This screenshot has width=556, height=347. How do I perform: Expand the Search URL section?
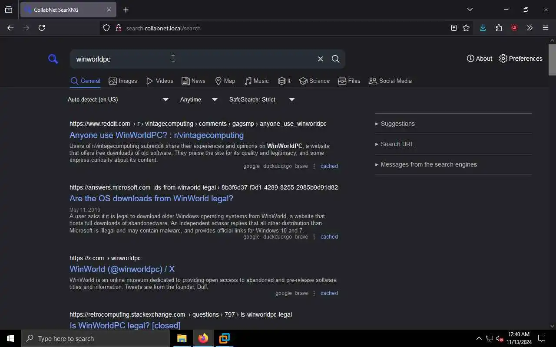click(x=453, y=144)
